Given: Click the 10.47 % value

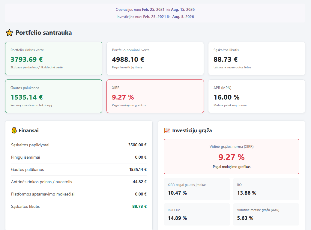Looking at the screenshot, I should click(x=177, y=193).
